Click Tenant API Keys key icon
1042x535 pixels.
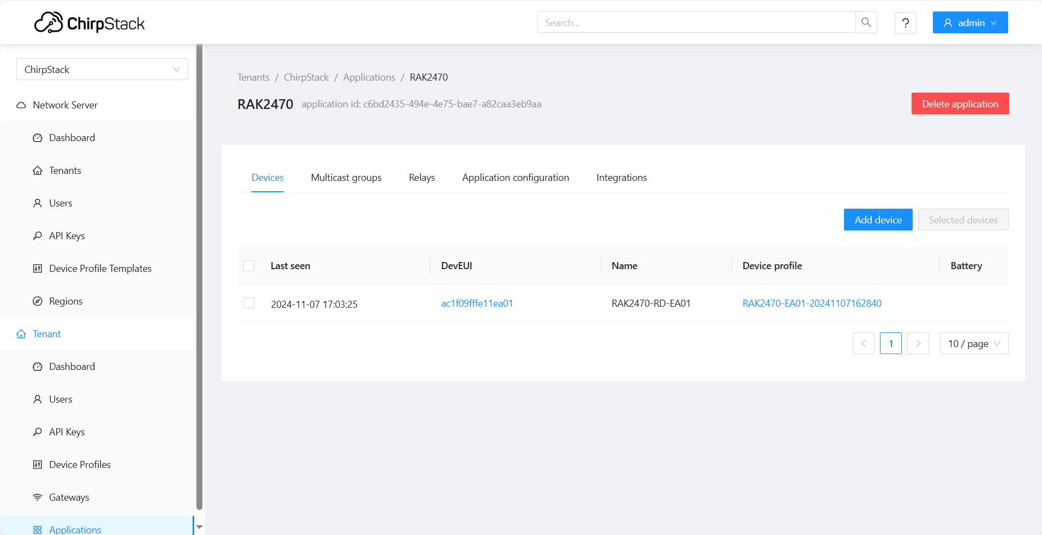[x=38, y=432]
